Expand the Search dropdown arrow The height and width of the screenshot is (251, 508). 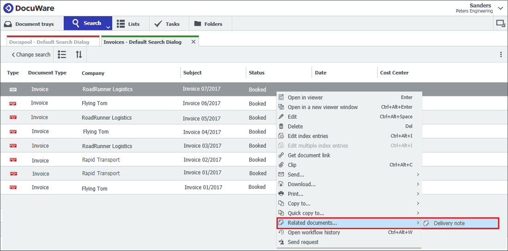tap(108, 27)
